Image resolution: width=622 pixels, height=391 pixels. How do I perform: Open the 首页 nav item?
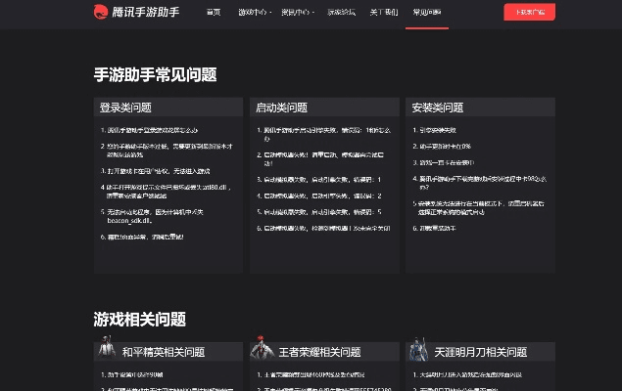point(214,13)
